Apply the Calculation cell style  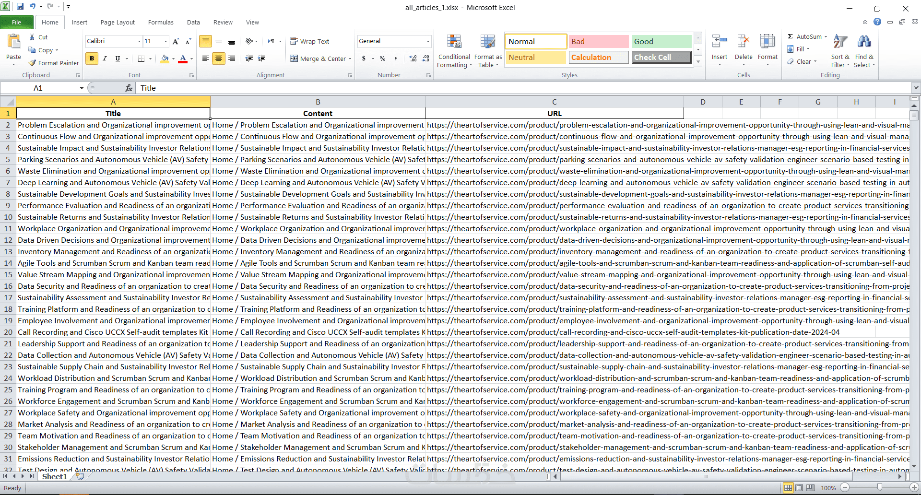click(599, 58)
